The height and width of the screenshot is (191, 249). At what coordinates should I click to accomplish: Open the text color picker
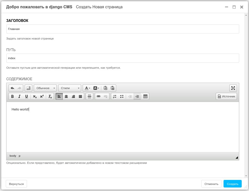(87, 88)
